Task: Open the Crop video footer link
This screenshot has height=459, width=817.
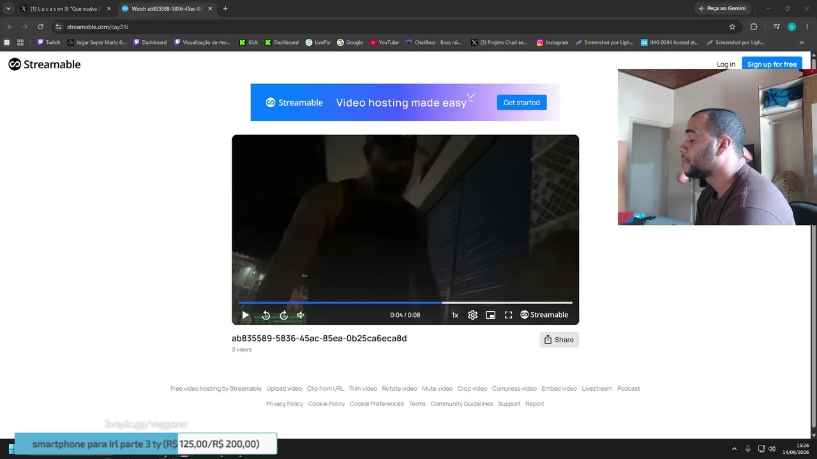Action: pos(472,388)
